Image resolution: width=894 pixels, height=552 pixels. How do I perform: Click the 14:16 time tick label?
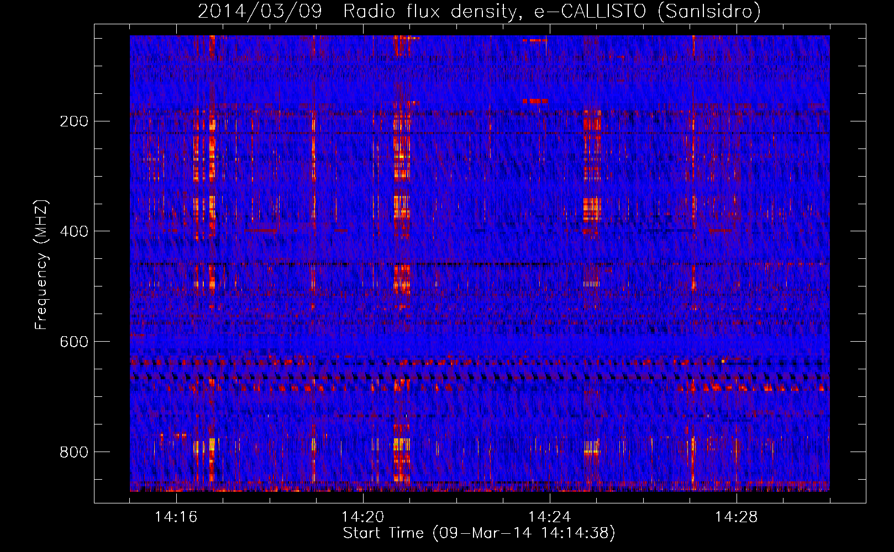176,517
